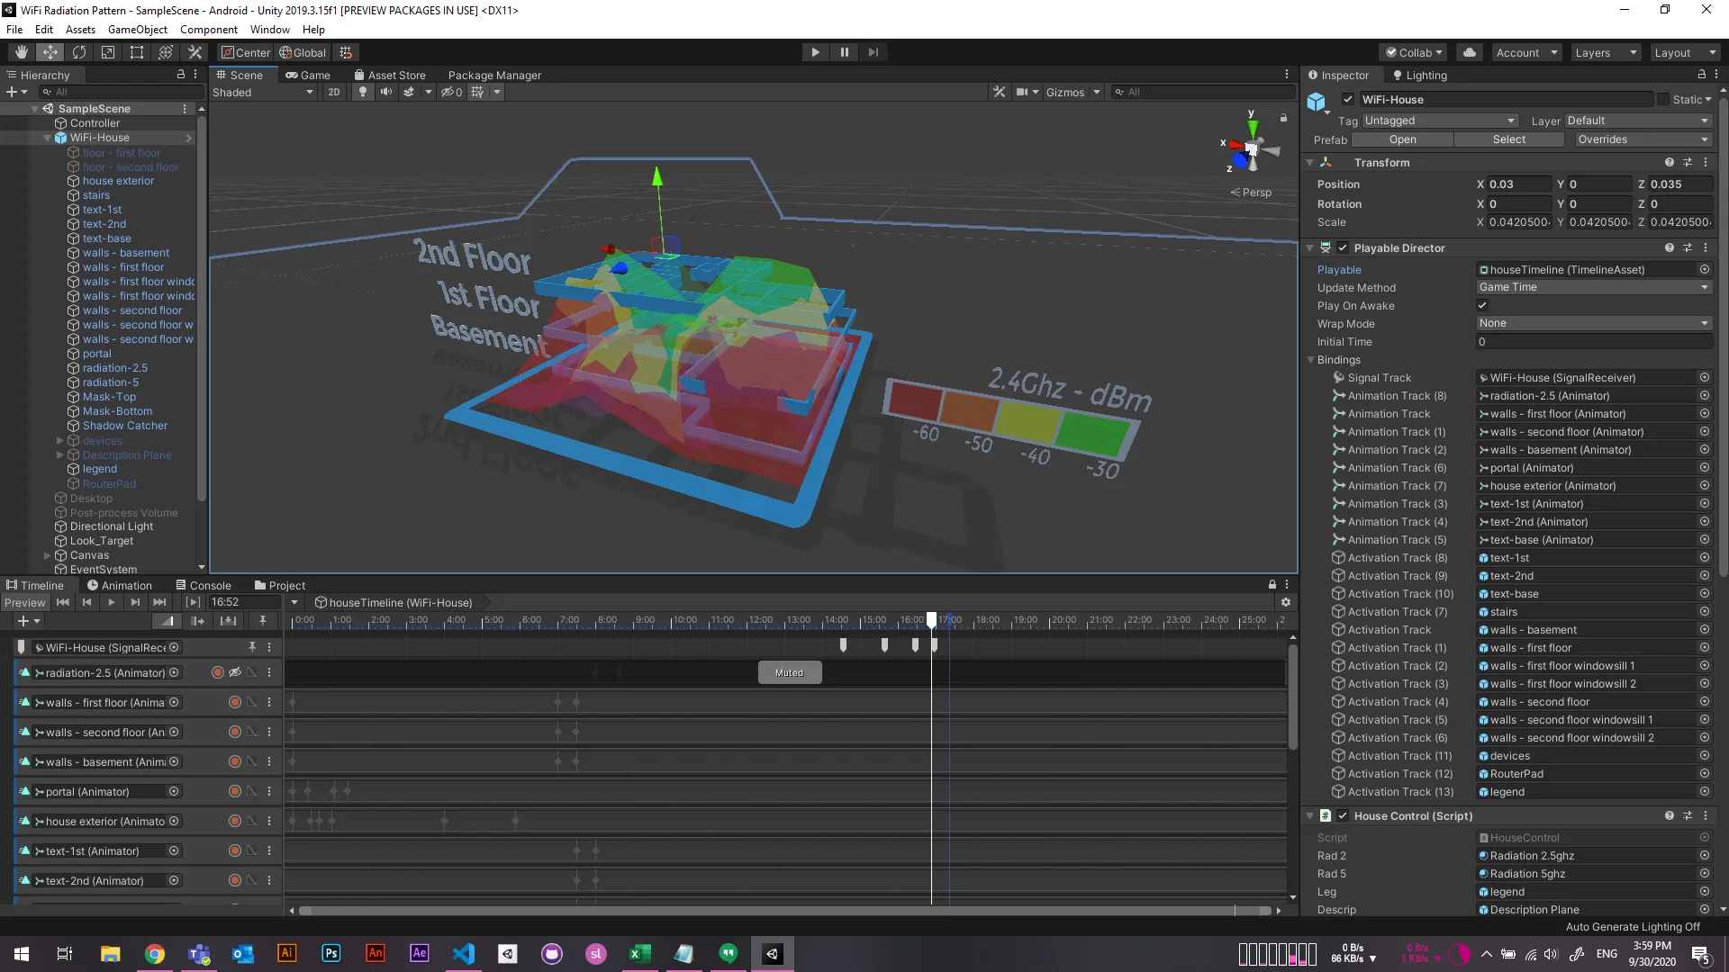1729x972 pixels.
Task: Click the prefab Open button
Action: coord(1402,139)
